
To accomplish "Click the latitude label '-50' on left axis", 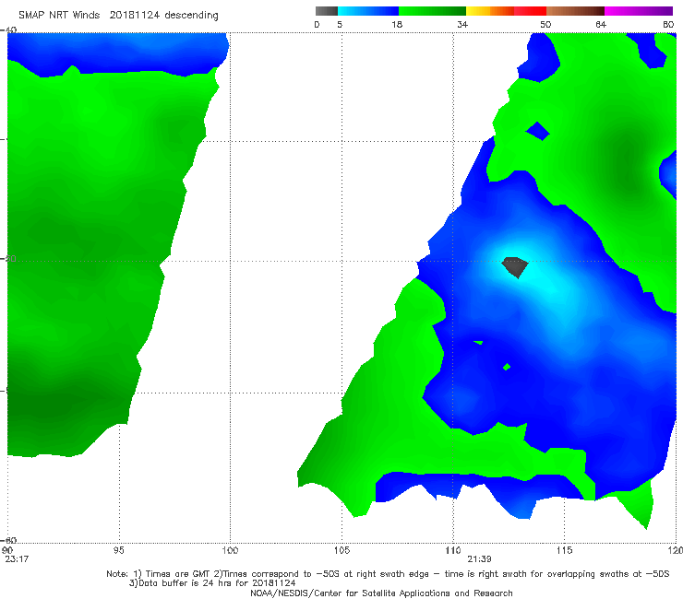I will (x=8, y=259).
